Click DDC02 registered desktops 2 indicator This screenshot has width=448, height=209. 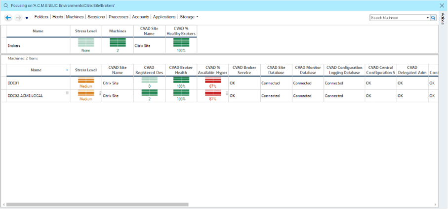(x=150, y=95)
